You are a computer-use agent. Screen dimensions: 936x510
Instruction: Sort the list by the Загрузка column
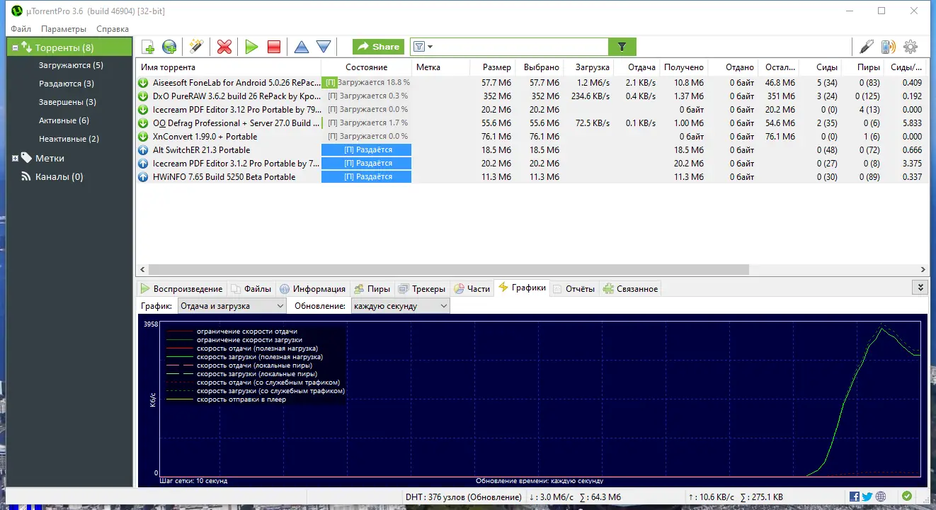pyautogui.click(x=588, y=67)
